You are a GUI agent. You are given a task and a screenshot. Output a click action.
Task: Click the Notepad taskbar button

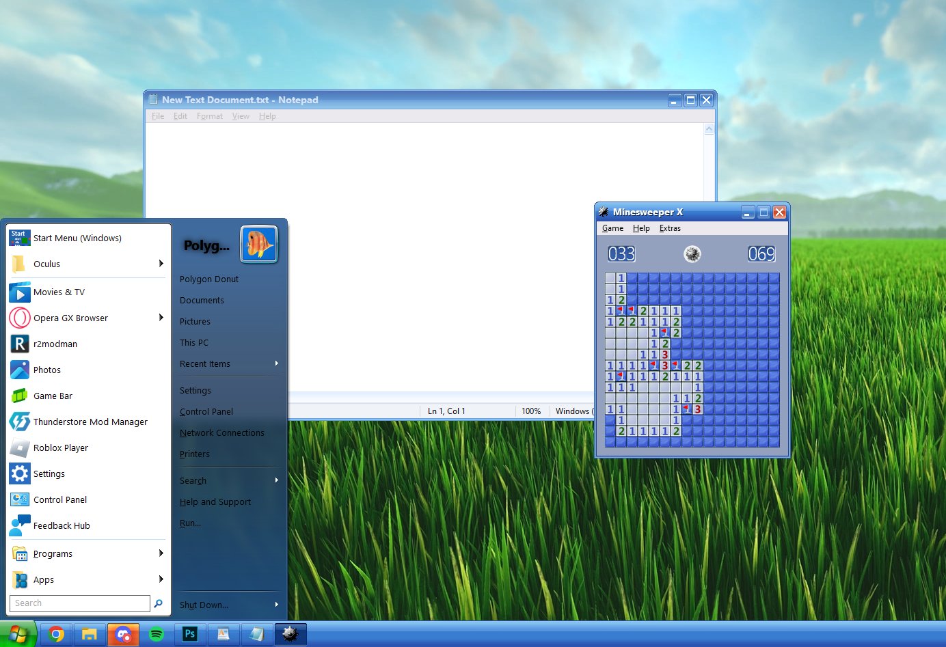(257, 635)
